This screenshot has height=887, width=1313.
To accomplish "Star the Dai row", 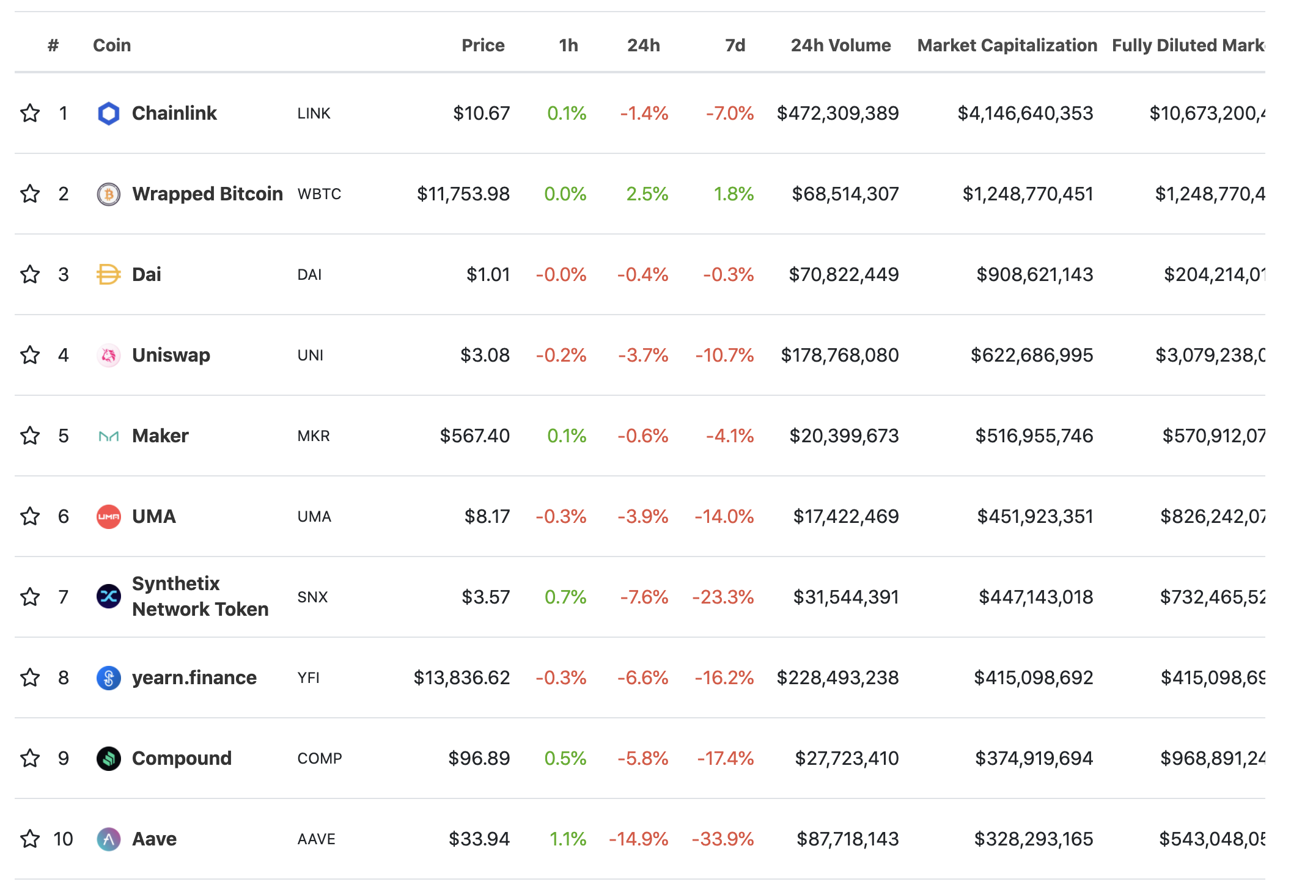I will (x=30, y=274).
